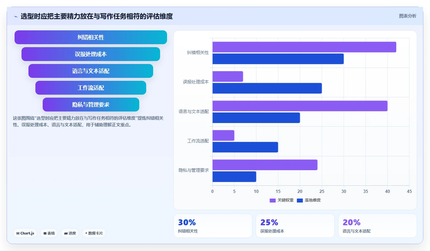The image size is (430, 251).
Task: Select the 工作流适配 funnel bar
Action: [x=91, y=88]
